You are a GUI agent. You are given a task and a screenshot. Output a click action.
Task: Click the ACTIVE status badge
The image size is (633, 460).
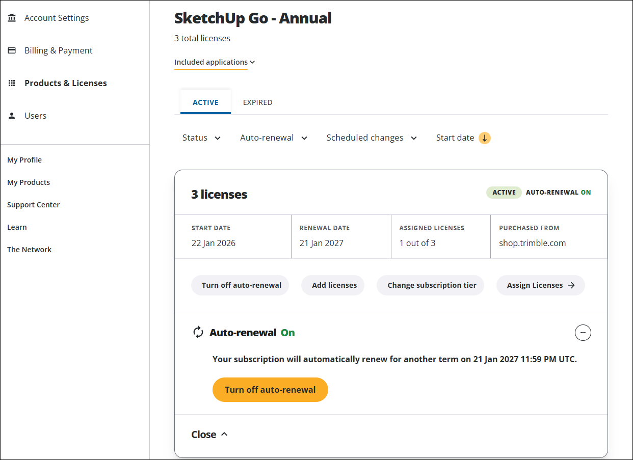pyautogui.click(x=504, y=192)
